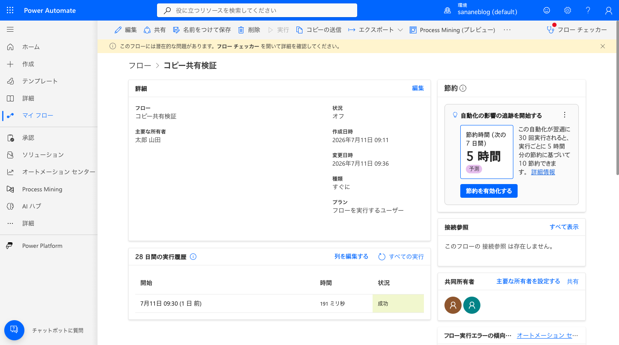Click the 開始 column header
This screenshot has height=345, width=619.
[x=146, y=283]
